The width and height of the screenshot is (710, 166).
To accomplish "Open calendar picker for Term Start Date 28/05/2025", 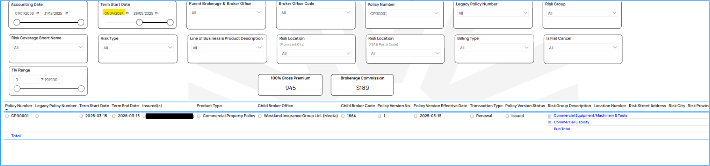I will pos(156,13).
